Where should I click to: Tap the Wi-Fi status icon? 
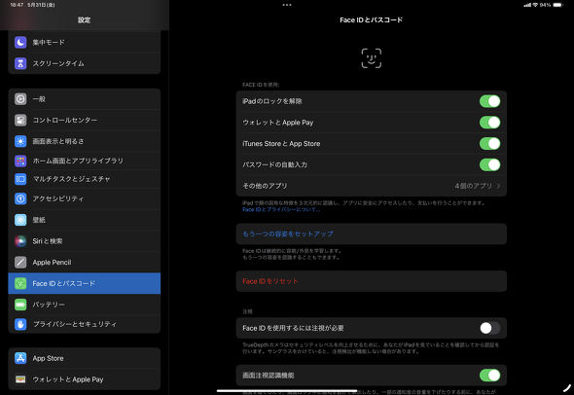pos(535,5)
